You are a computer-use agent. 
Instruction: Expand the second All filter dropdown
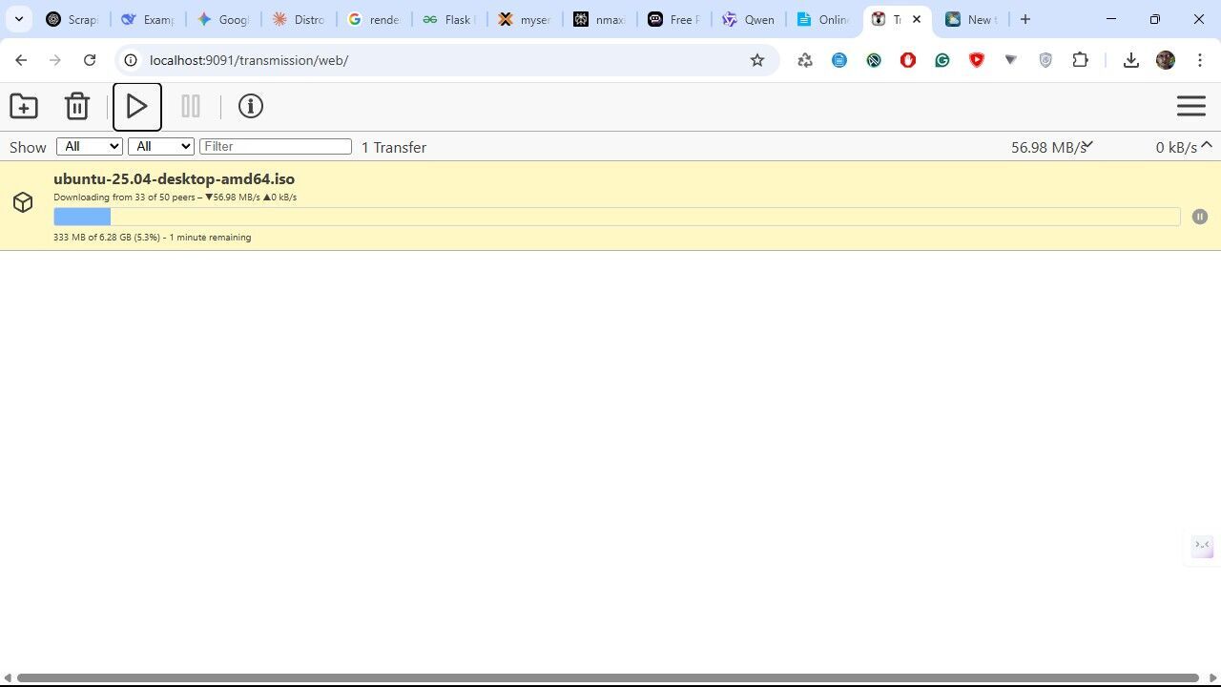(x=160, y=146)
